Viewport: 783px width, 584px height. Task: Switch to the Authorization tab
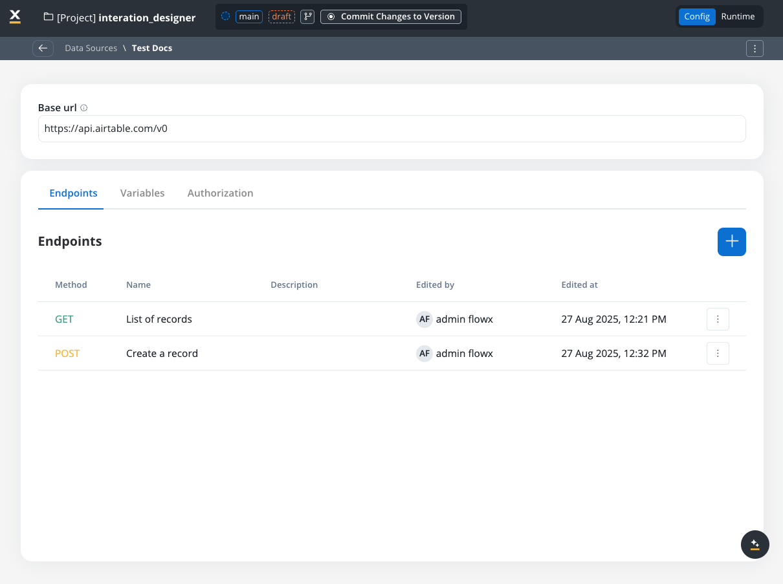click(x=220, y=193)
